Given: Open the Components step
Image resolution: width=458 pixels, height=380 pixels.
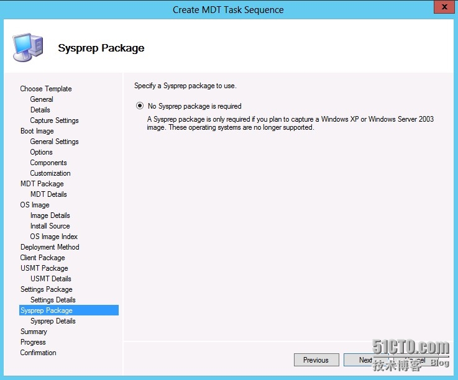Looking at the screenshot, I should (48, 163).
